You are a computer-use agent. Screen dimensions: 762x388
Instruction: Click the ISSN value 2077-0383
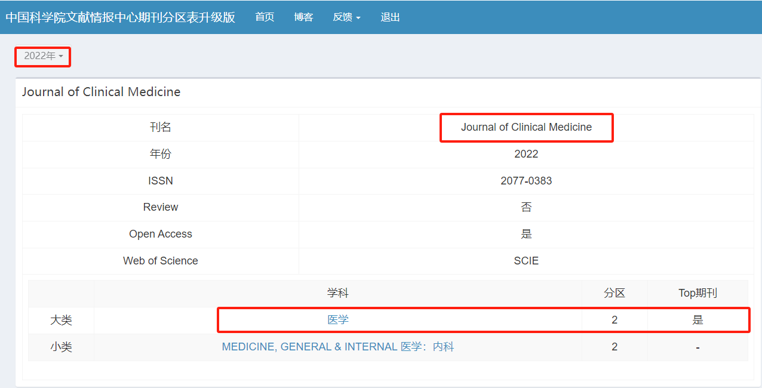coord(526,180)
